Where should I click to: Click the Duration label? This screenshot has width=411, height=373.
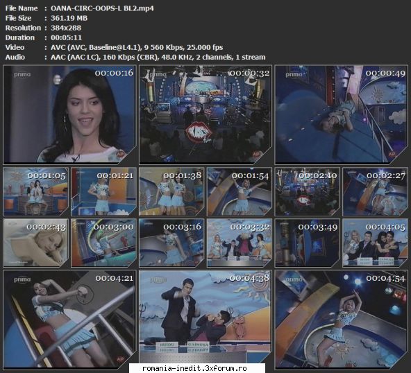pos(20,37)
